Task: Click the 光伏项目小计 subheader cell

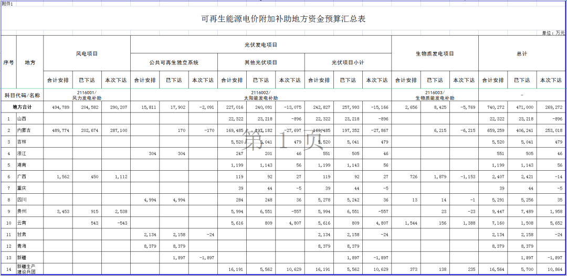Action: pyautogui.click(x=348, y=62)
